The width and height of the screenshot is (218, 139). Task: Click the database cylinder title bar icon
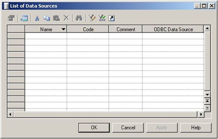coord(6,6)
